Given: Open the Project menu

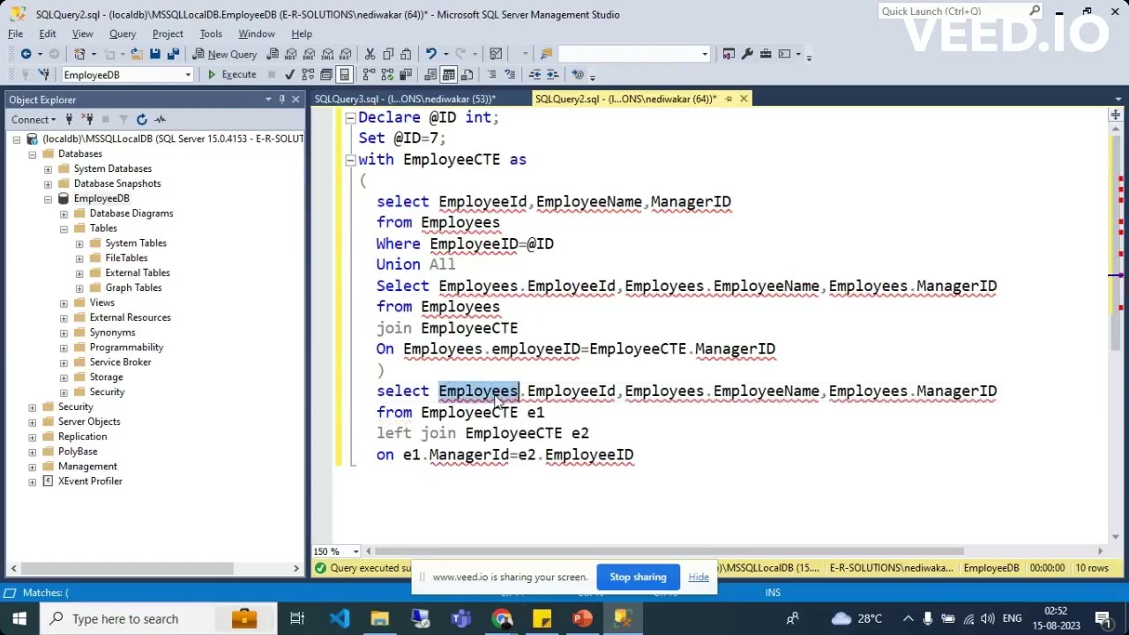Looking at the screenshot, I should (168, 34).
